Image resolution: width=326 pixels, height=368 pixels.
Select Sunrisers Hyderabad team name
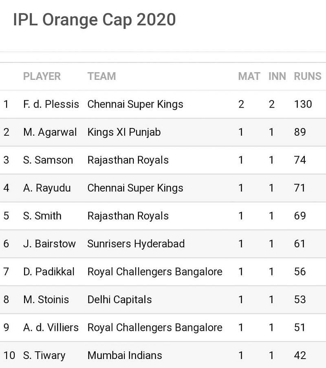coord(136,244)
